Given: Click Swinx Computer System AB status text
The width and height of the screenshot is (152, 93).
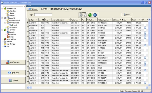Looking at the screenshot, I should click(130, 91).
